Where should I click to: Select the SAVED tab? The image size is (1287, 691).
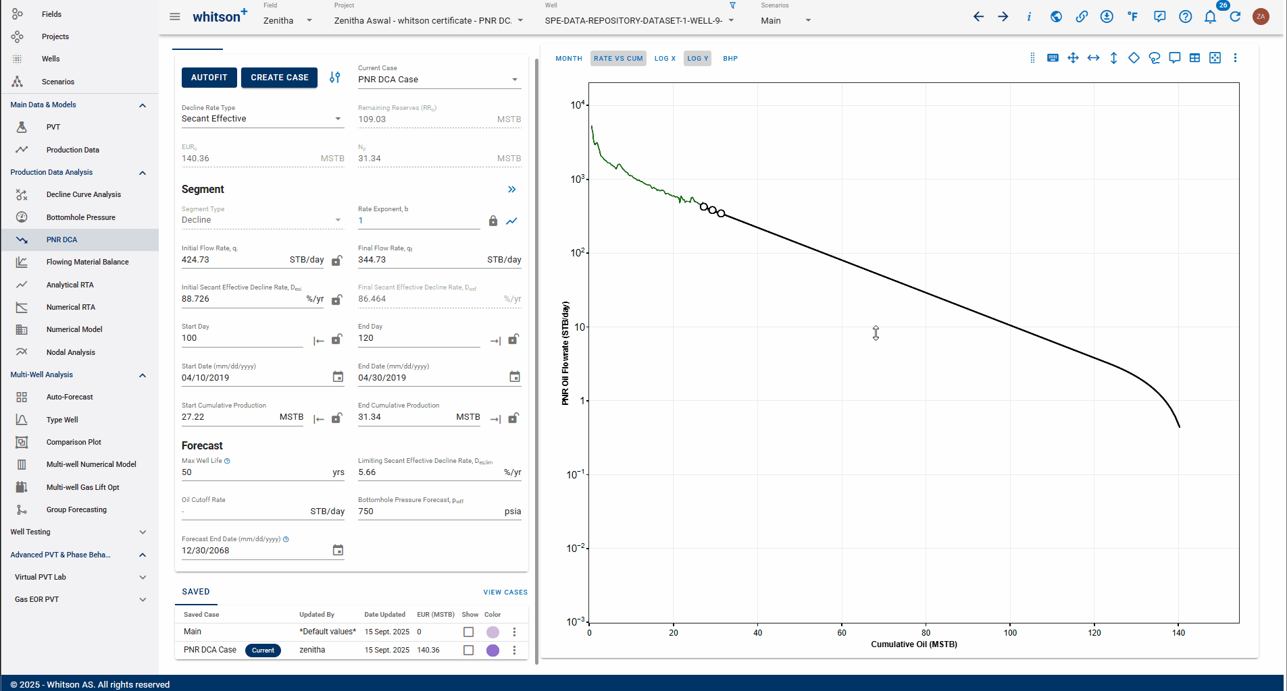tap(196, 592)
